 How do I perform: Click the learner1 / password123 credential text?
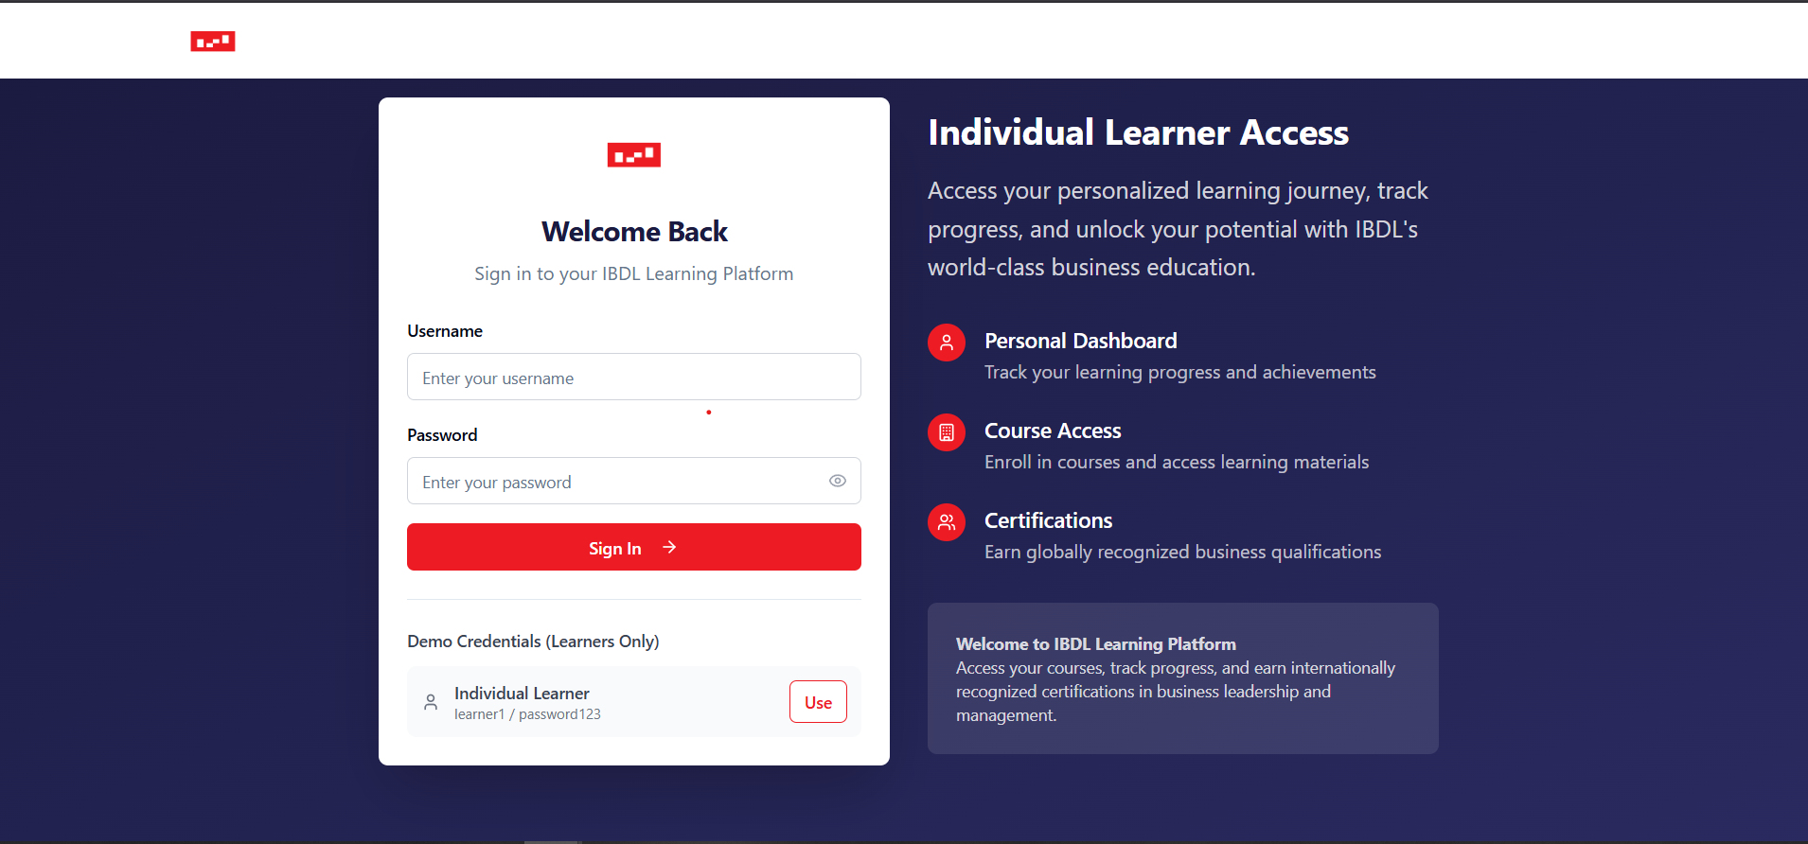(527, 714)
